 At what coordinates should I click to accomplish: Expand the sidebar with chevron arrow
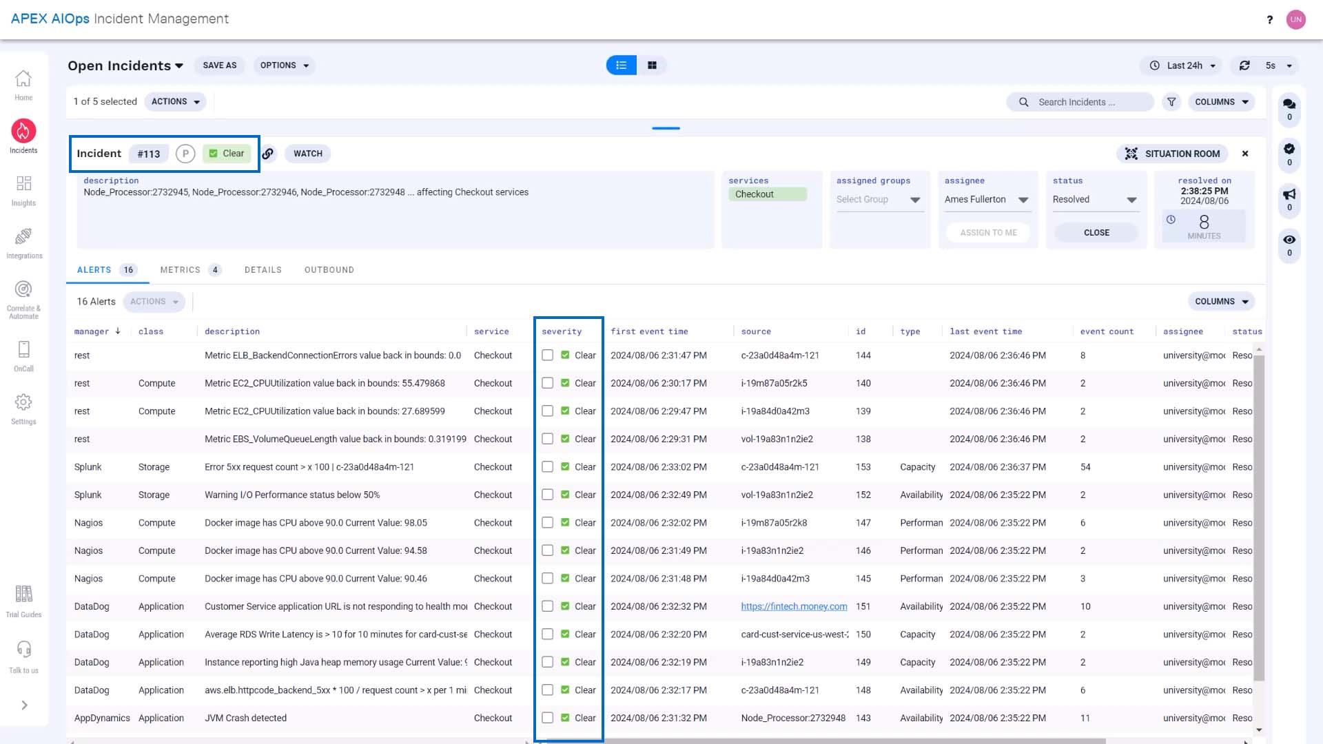coord(24,705)
